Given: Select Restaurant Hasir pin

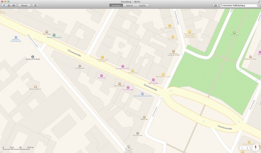Looking at the screenshot, I should (250, 57).
